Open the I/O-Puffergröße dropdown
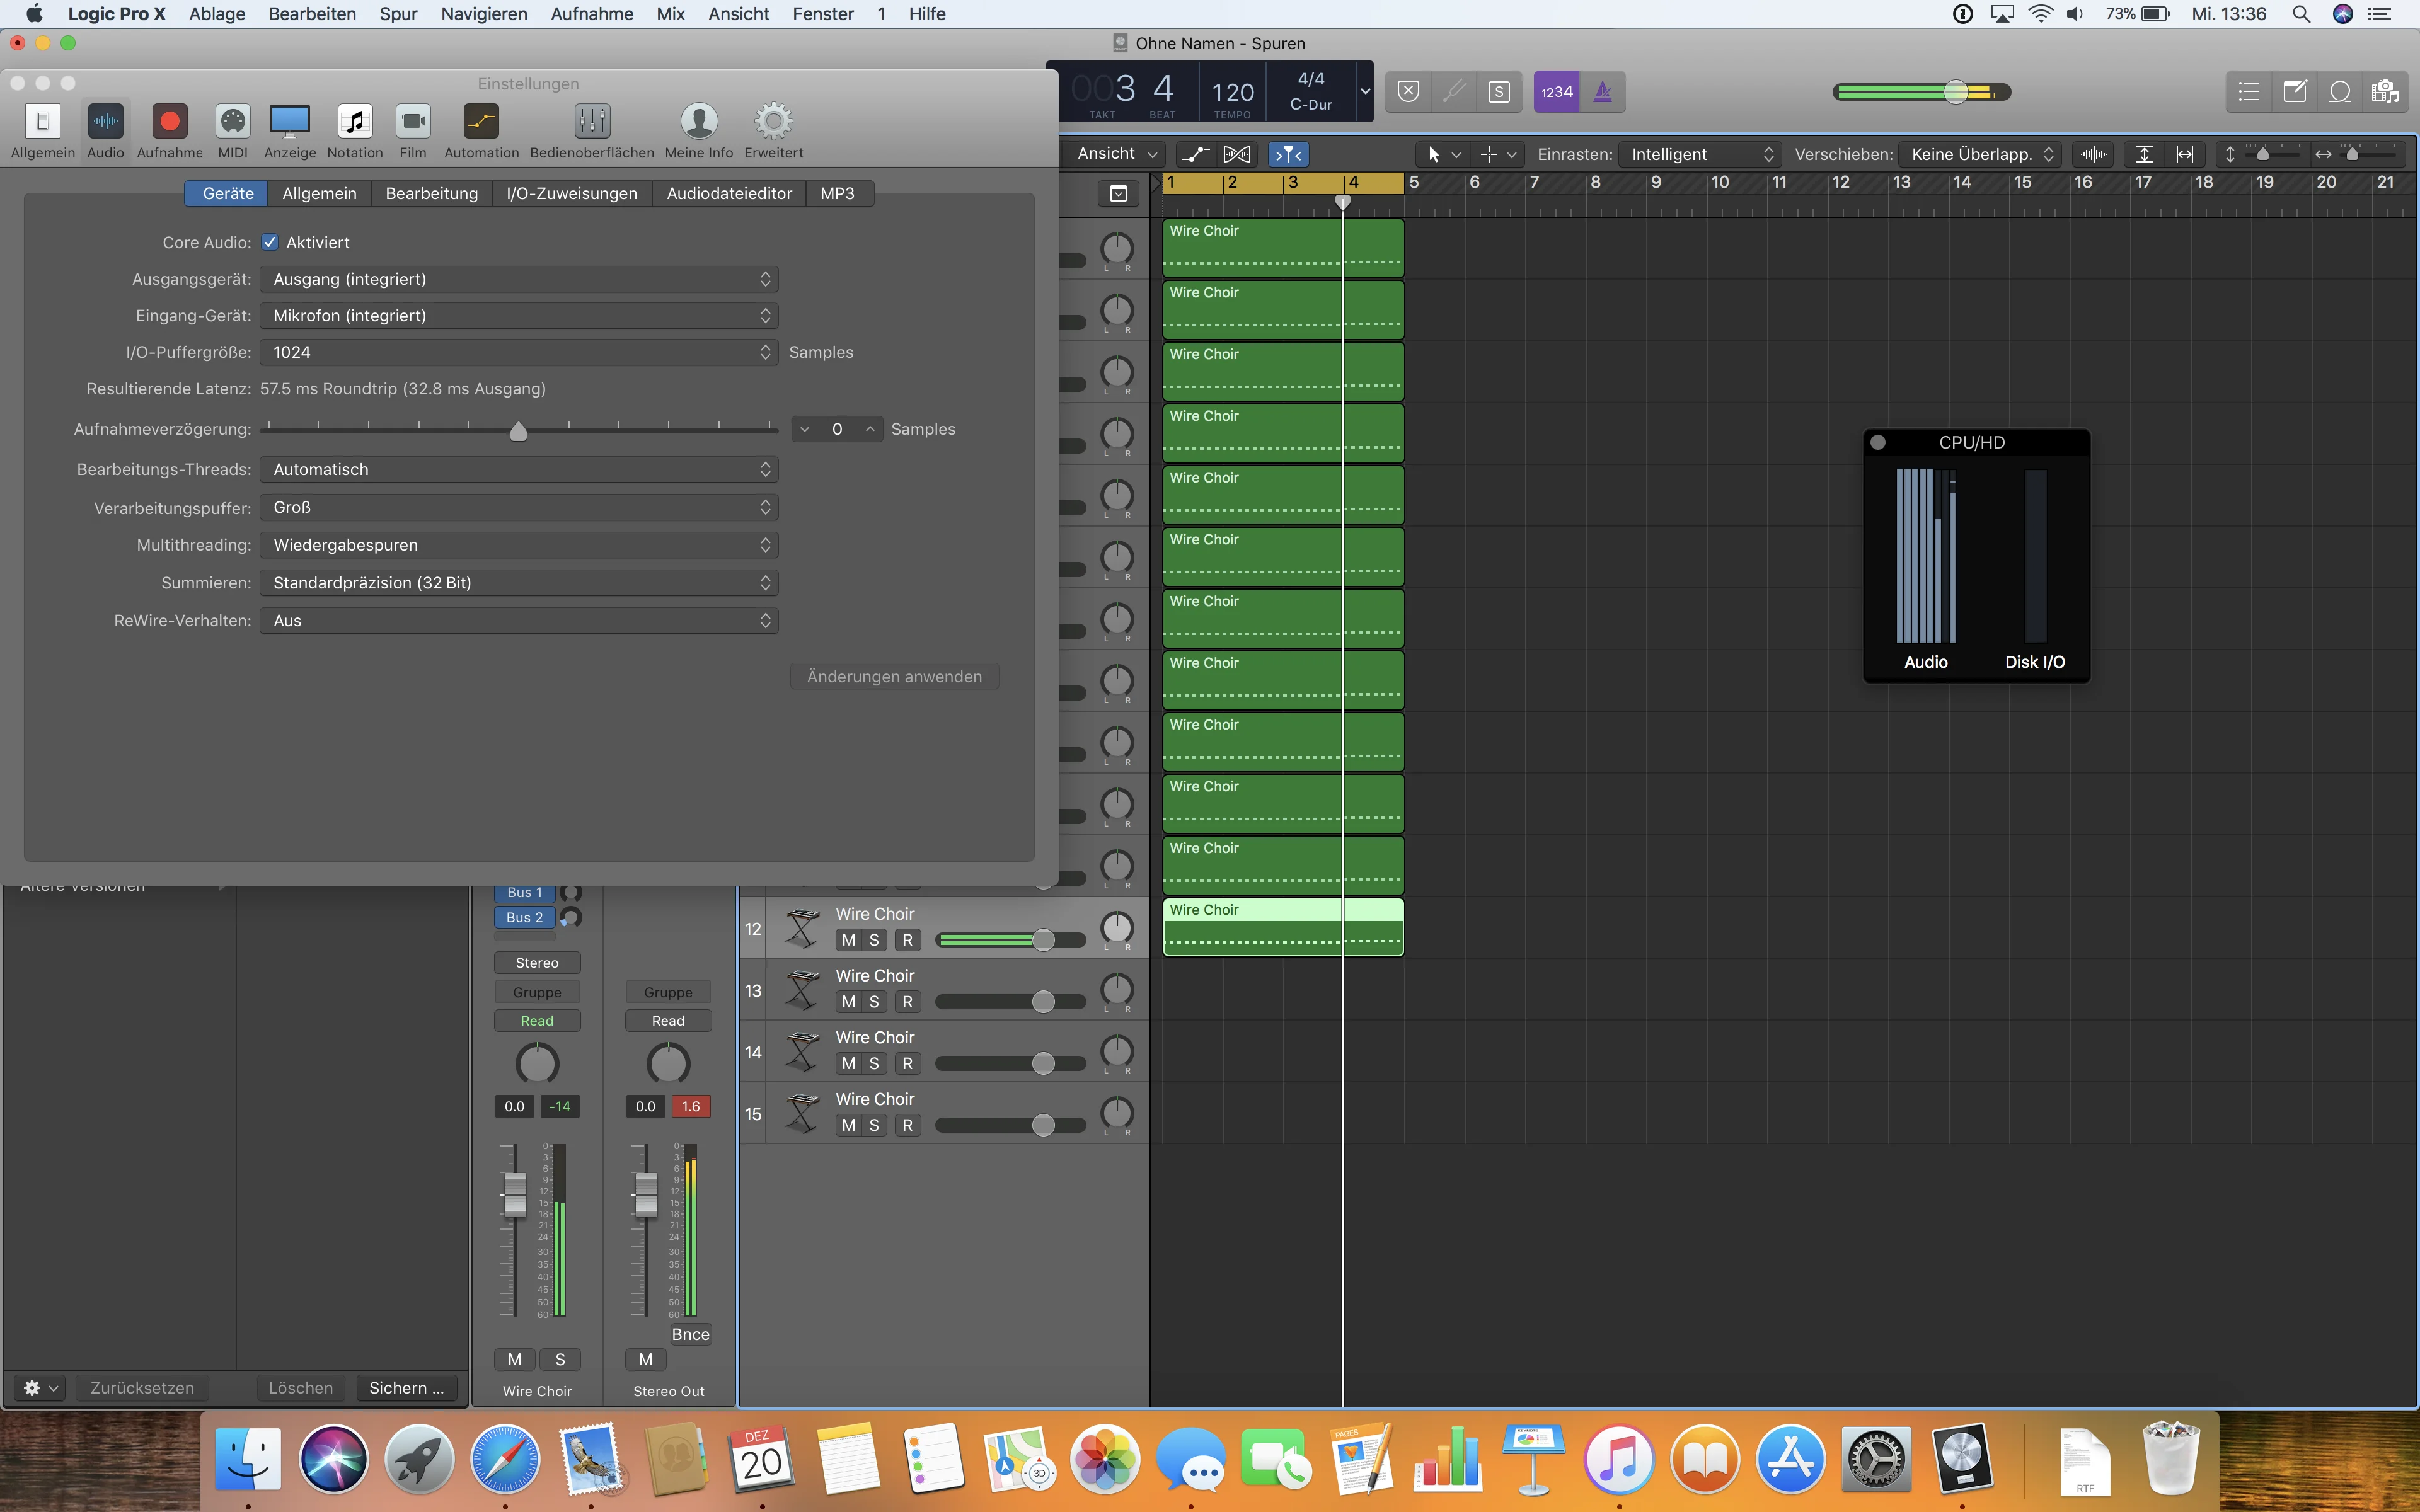 519,352
